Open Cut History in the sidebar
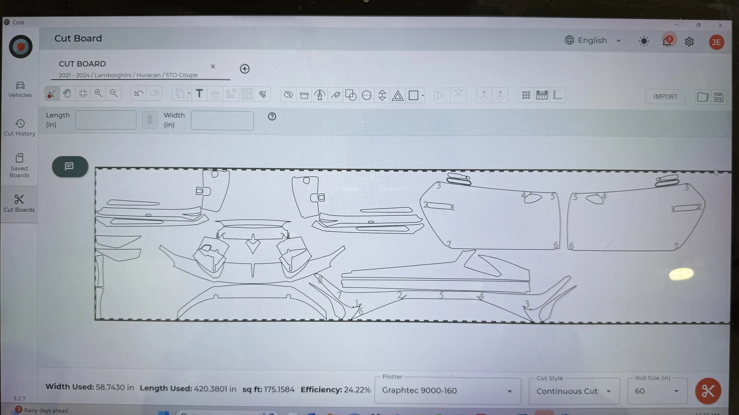739x415 pixels. 20,128
